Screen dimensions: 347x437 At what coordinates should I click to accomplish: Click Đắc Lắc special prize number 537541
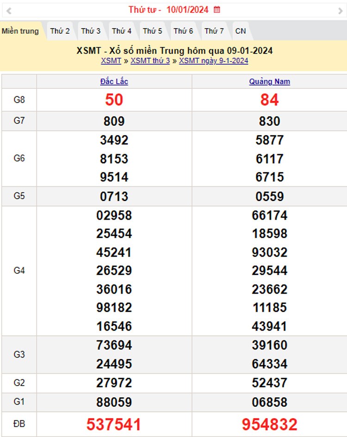114,424
